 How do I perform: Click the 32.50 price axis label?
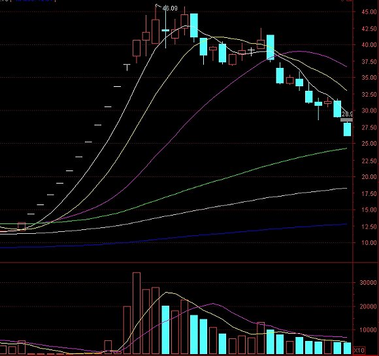(369, 94)
